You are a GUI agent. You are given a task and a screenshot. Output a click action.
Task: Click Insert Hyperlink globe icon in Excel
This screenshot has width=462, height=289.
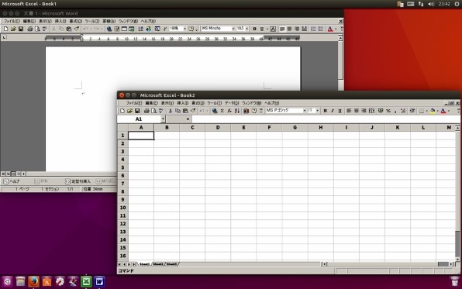pos(215,111)
